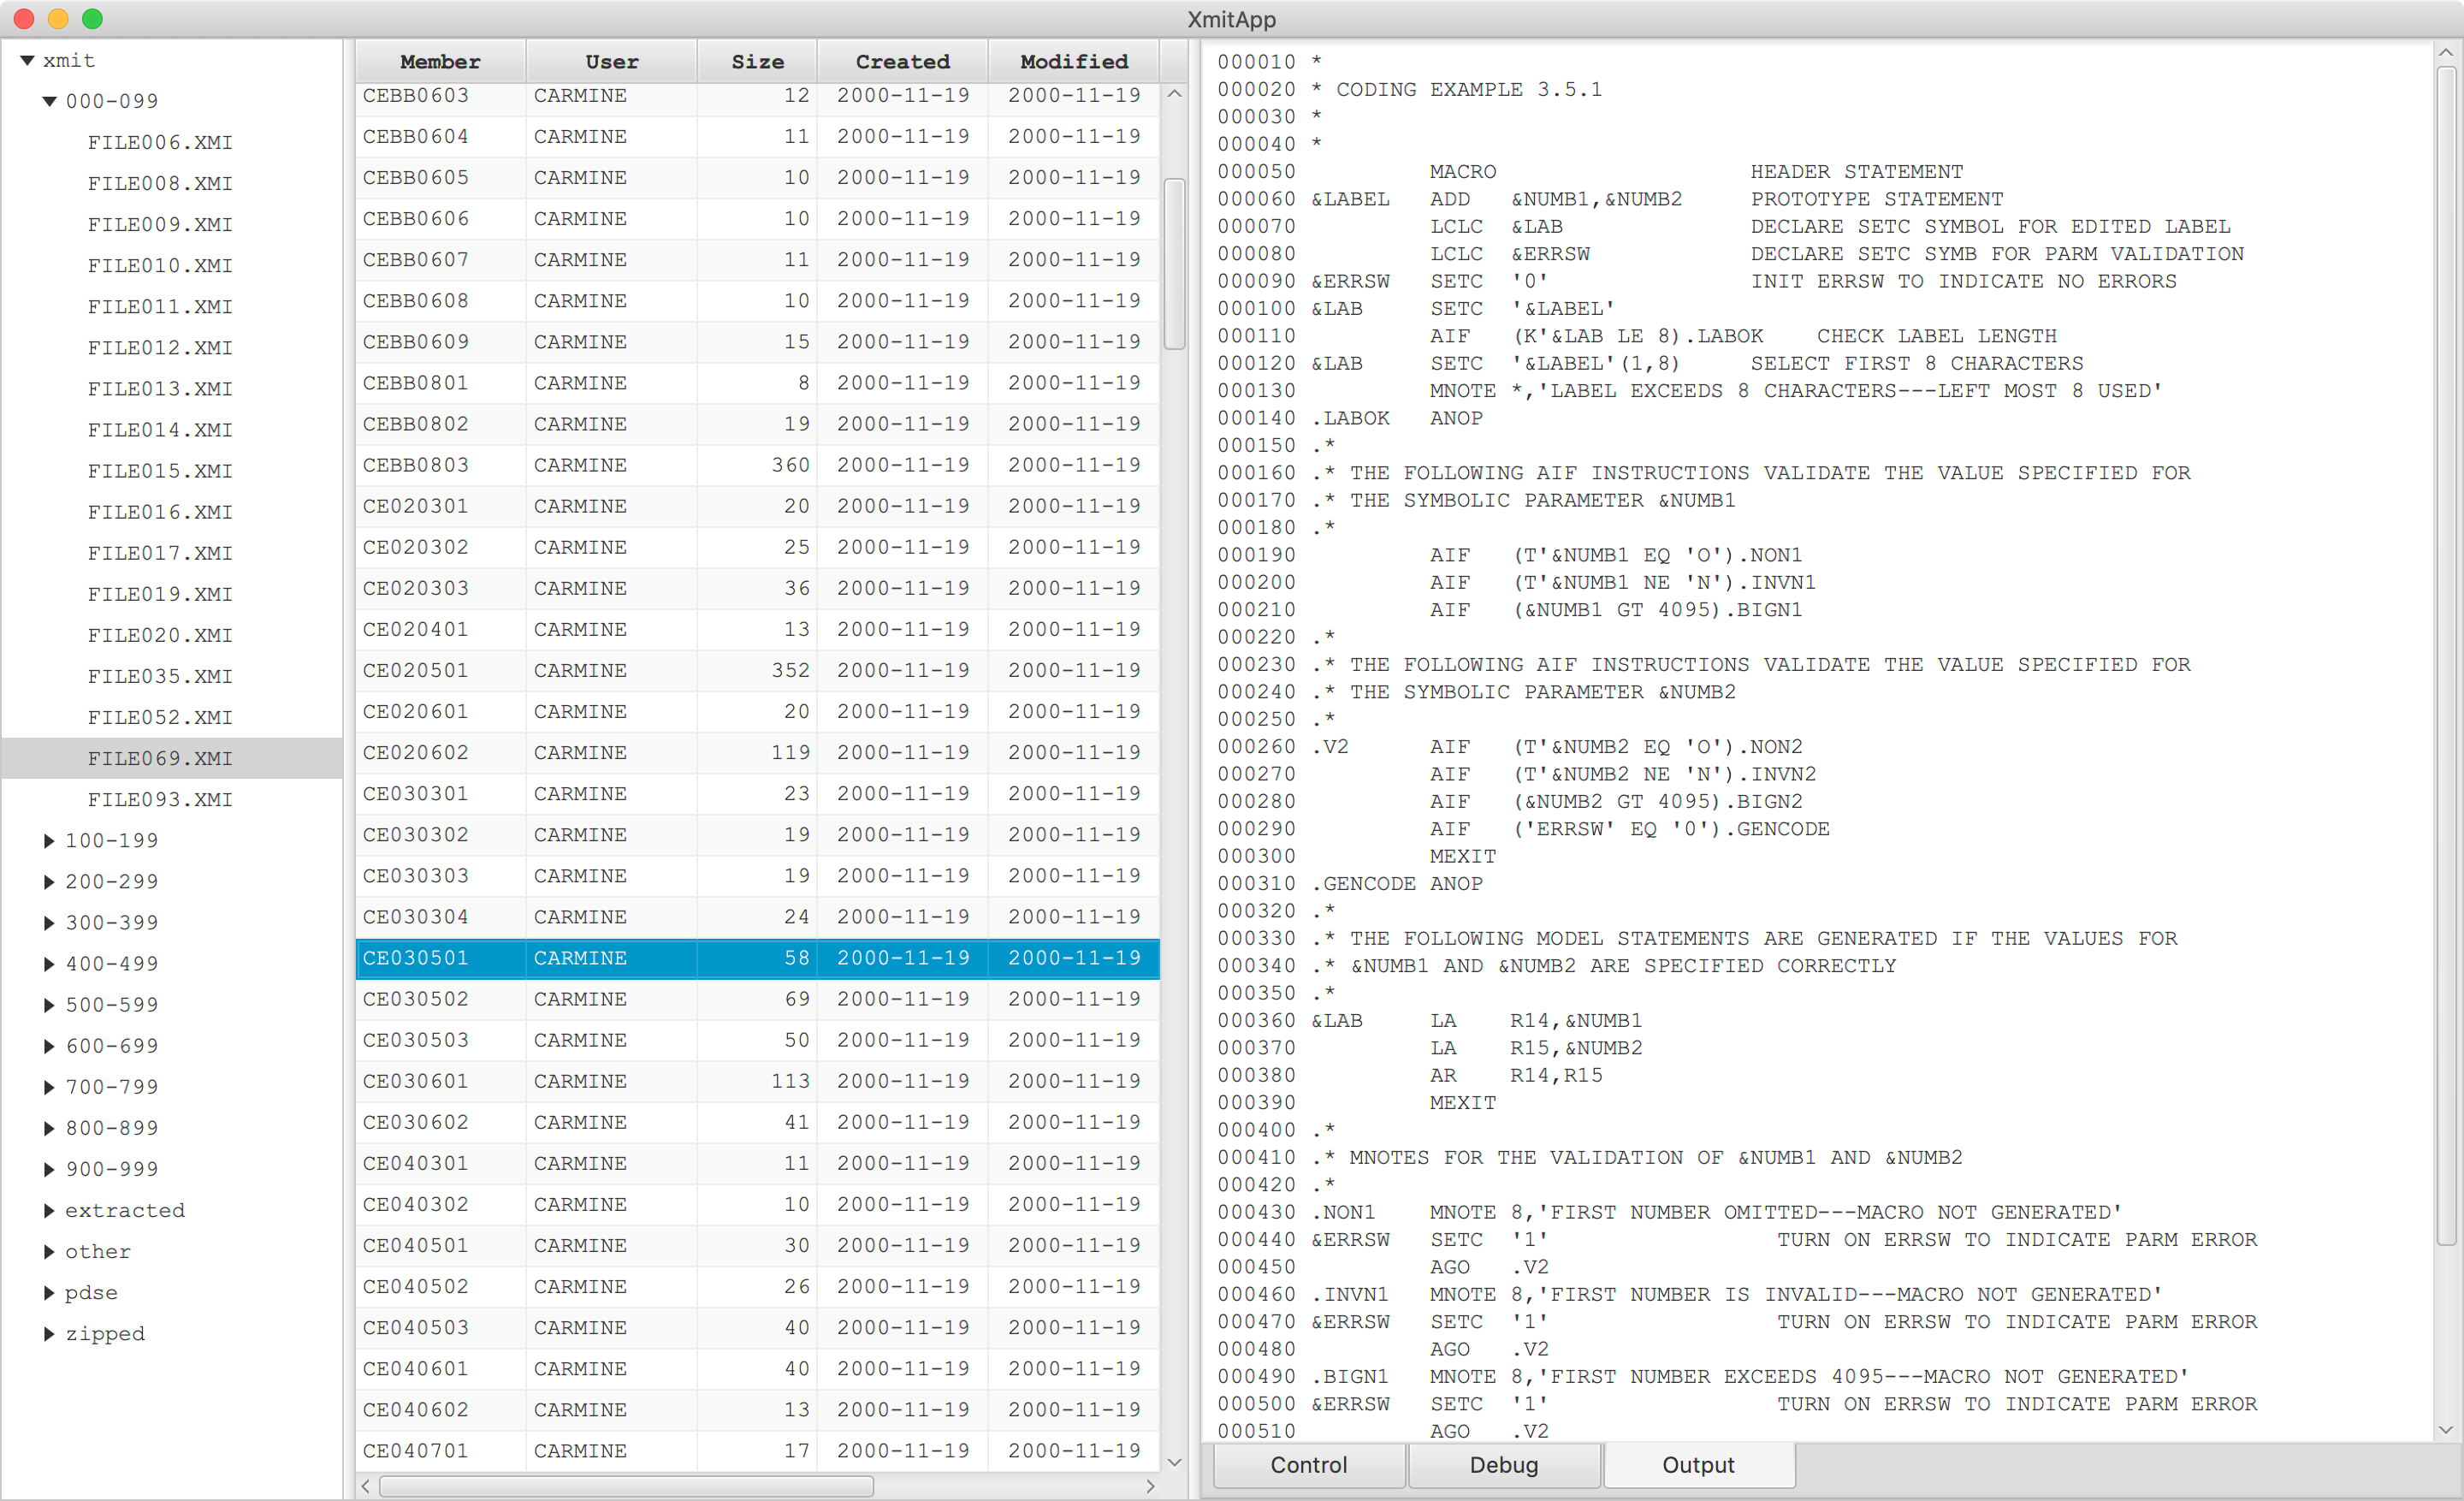Expand the extracted folder arrow
The image size is (2464, 1501).
(x=49, y=1211)
